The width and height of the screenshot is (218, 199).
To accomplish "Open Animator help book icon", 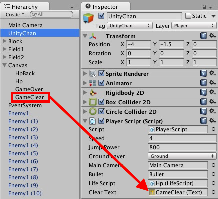I will (203, 83).
